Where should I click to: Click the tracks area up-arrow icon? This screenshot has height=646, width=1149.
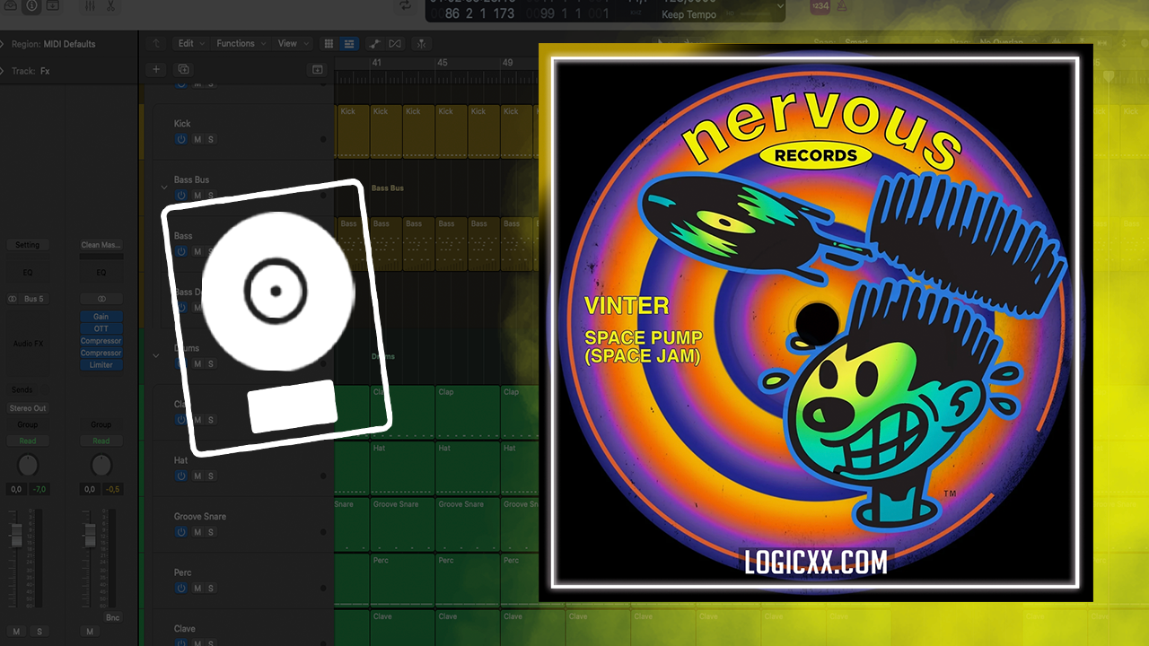pos(158,43)
